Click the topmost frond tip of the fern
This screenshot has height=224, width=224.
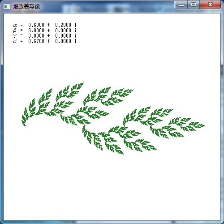pos(82,84)
